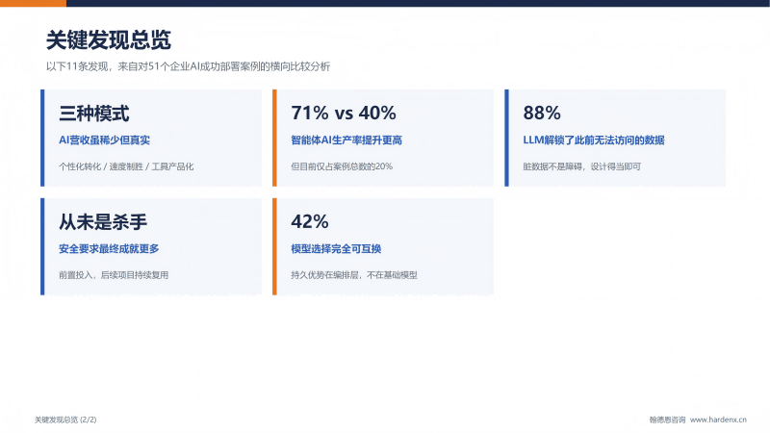Screen dimensions: 770x433
Task: Select the text LLM解锁了此前无法访问的数据
Action: tap(594, 140)
